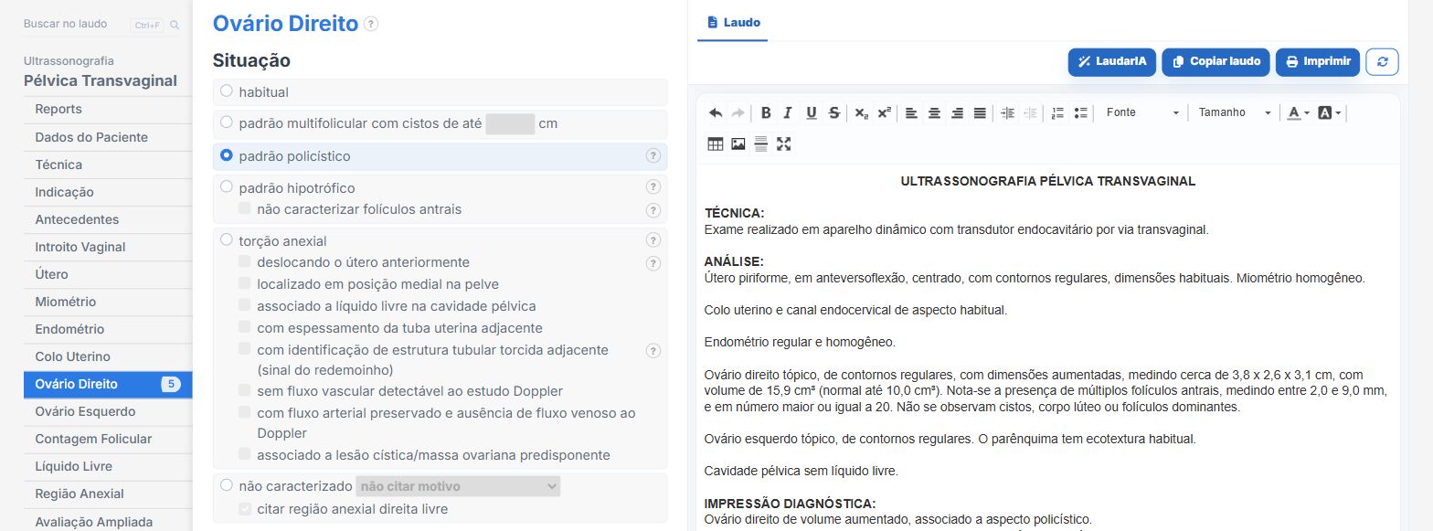Open the background highlight color dropdown
1433x531 pixels.
pos(1330,112)
